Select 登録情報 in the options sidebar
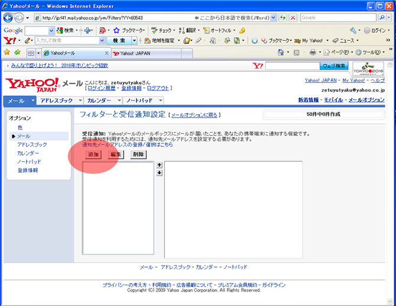The height and width of the screenshot is (306, 396). coord(28,170)
